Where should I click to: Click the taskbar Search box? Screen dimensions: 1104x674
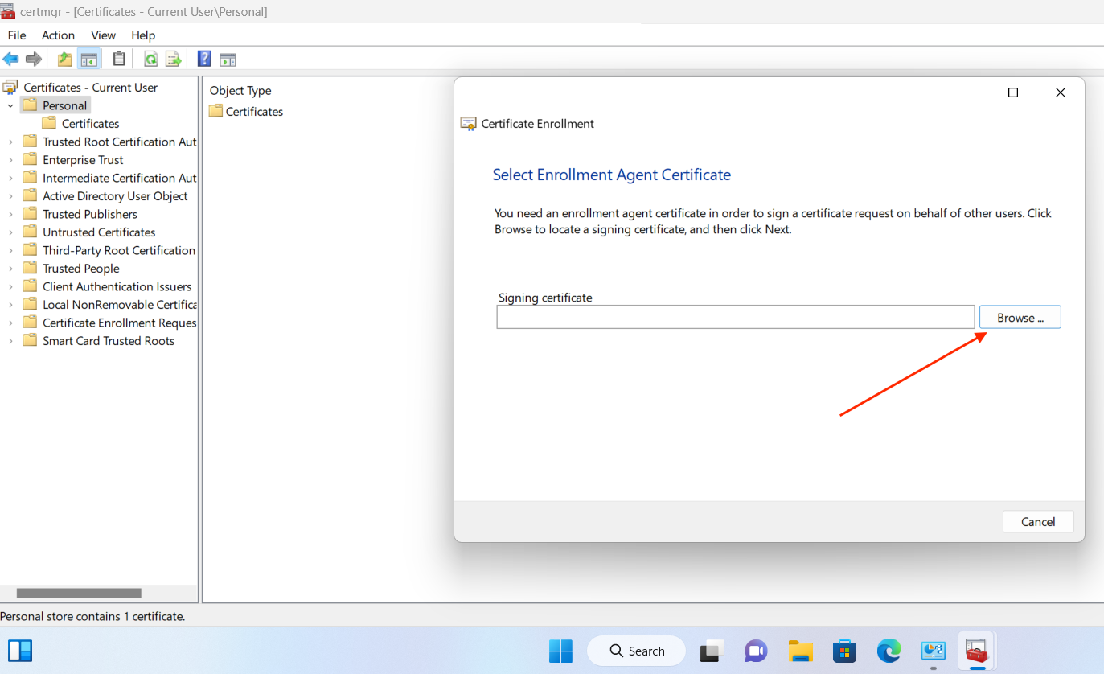point(636,651)
